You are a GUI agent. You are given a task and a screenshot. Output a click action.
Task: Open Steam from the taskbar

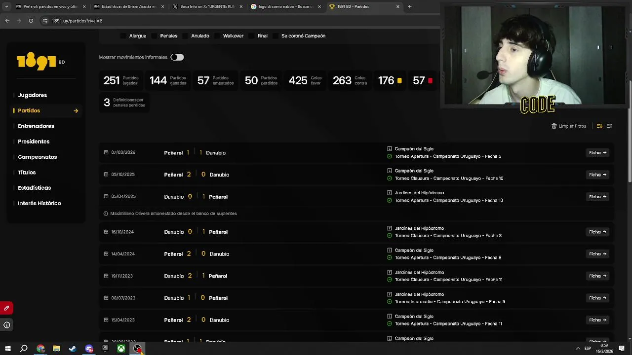point(73,349)
